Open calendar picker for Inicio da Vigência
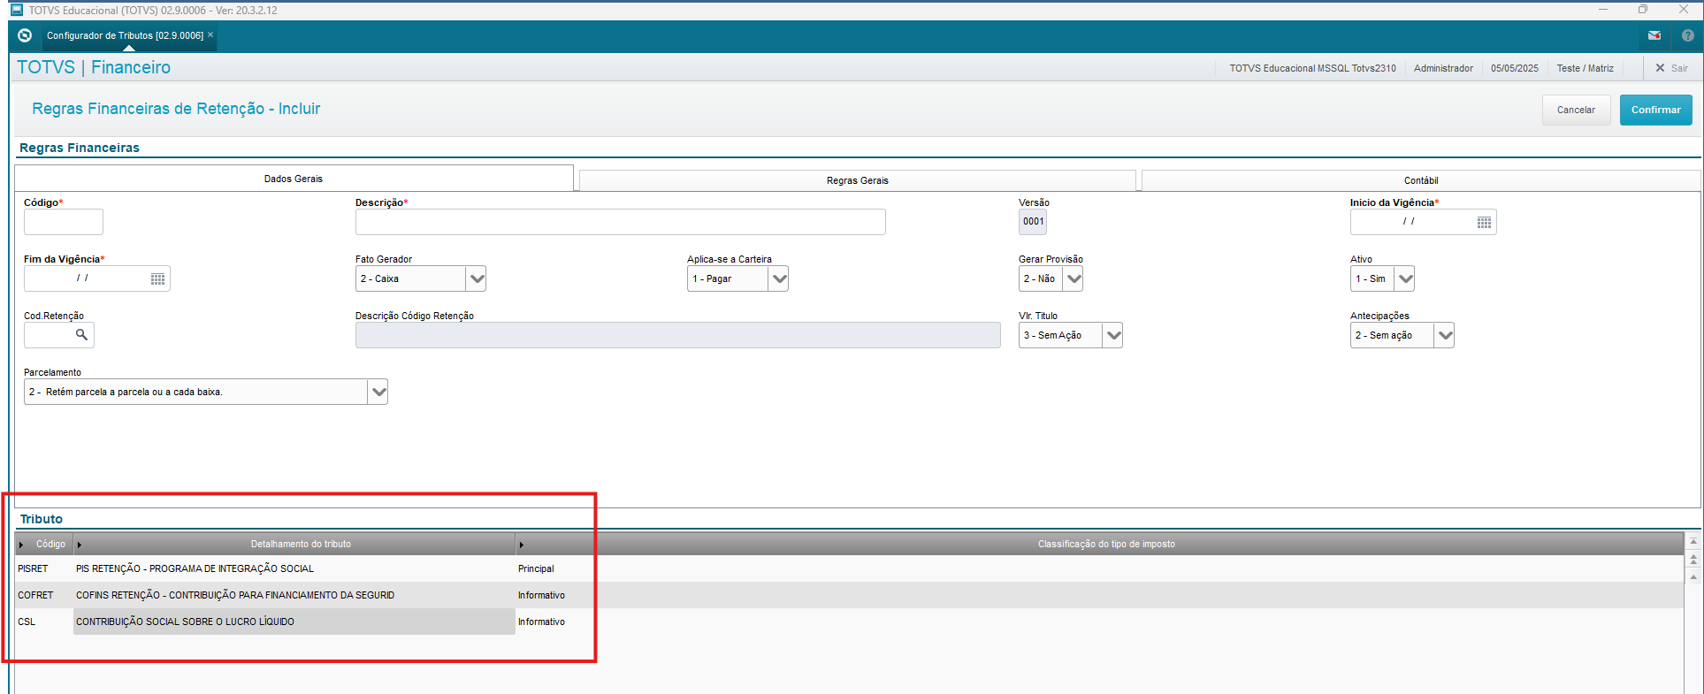 [x=1484, y=222]
